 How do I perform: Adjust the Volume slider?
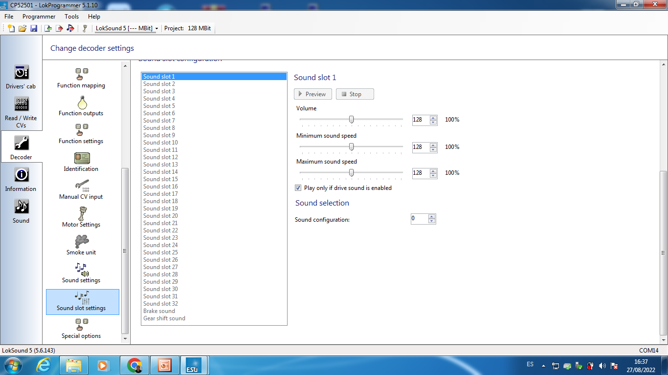coord(351,120)
